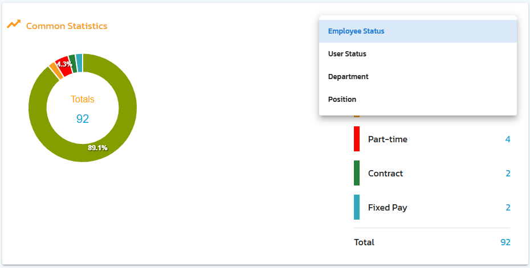530x268 pixels.
Task: Click the red Part-time legend swatch
Action: click(x=357, y=139)
